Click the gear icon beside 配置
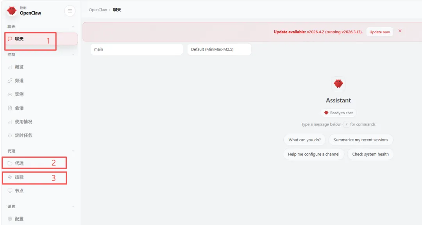 click(x=10, y=219)
